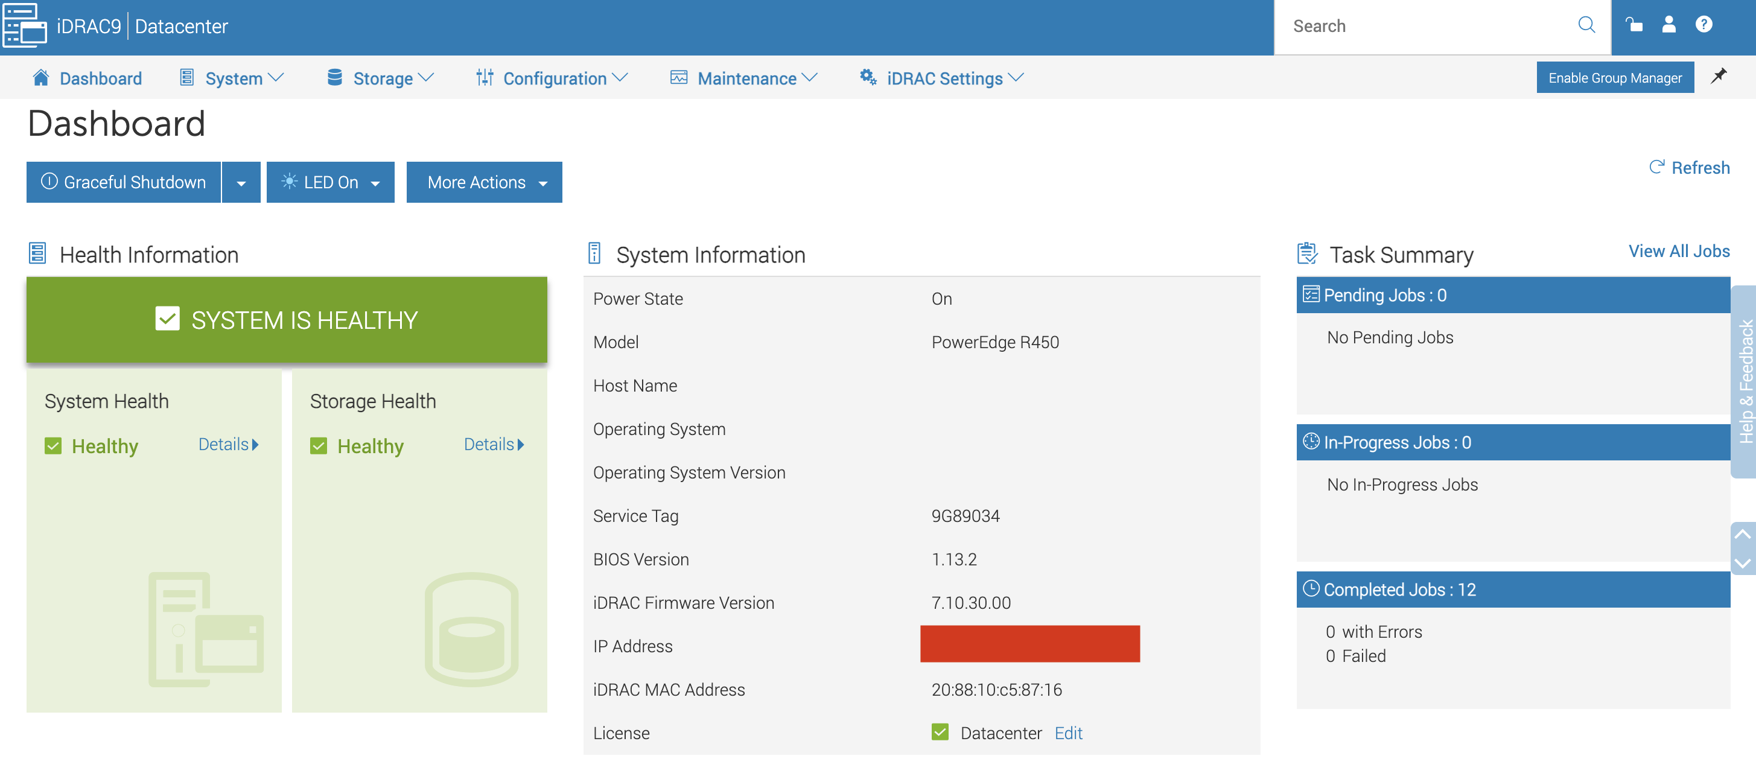Click the disk graphic in Storage Health
This screenshot has width=1756, height=782.
pos(472,629)
